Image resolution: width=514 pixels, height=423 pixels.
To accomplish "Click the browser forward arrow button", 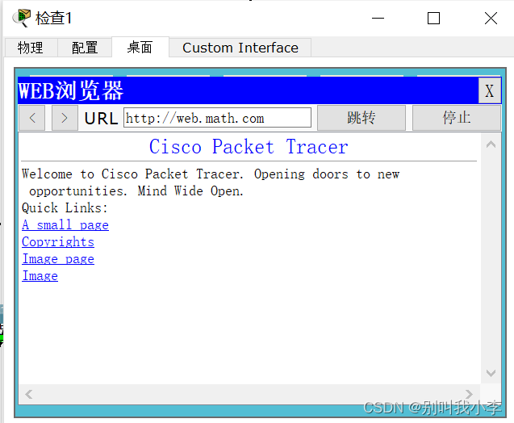I will 65,118.
